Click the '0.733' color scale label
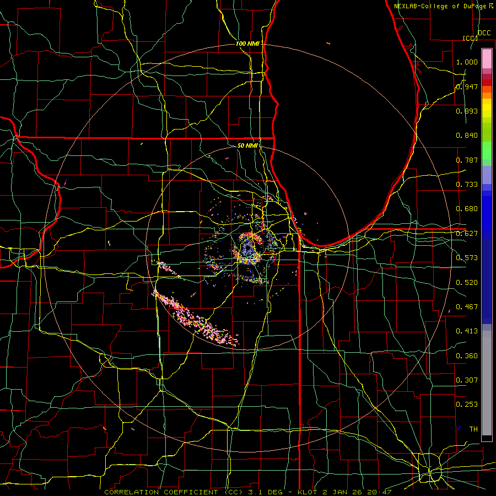 (467, 184)
